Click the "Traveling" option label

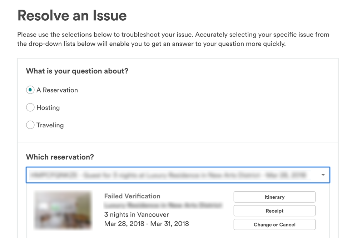coord(50,125)
